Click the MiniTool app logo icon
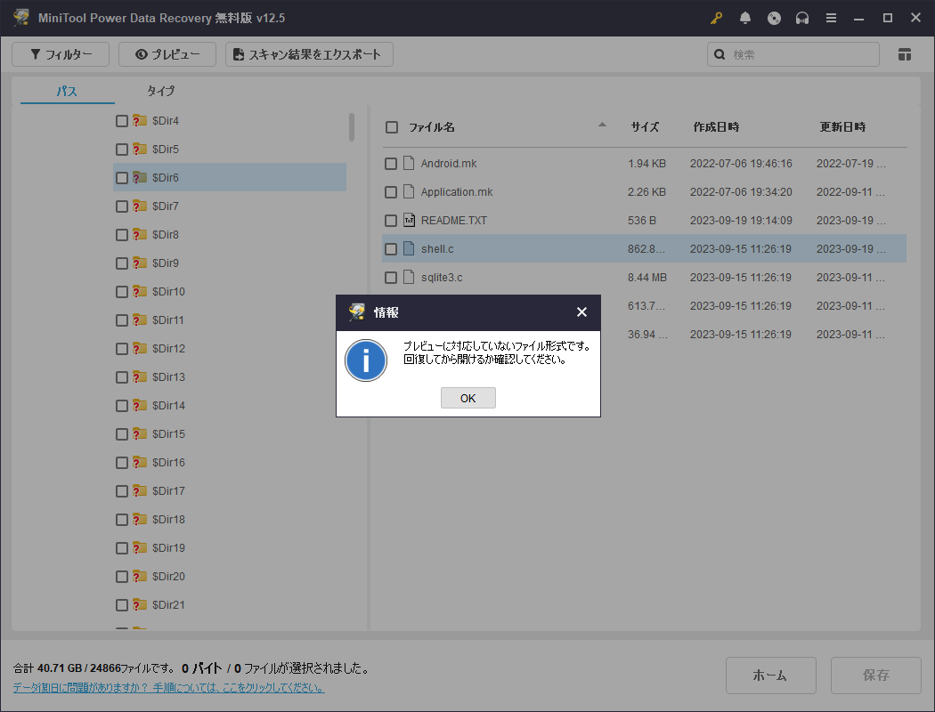This screenshot has width=935, height=712. pos(21,17)
